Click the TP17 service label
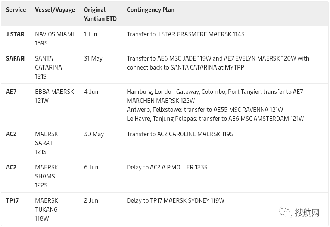This screenshot has height=227, width=330. click(12, 200)
